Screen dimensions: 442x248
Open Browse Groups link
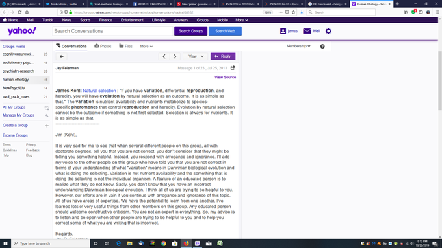pyautogui.click(x=15, y=135)
